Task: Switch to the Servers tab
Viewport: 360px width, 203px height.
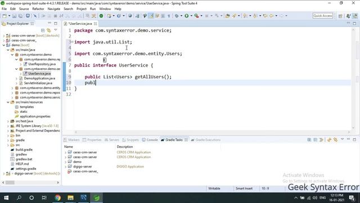Action: 111,140
